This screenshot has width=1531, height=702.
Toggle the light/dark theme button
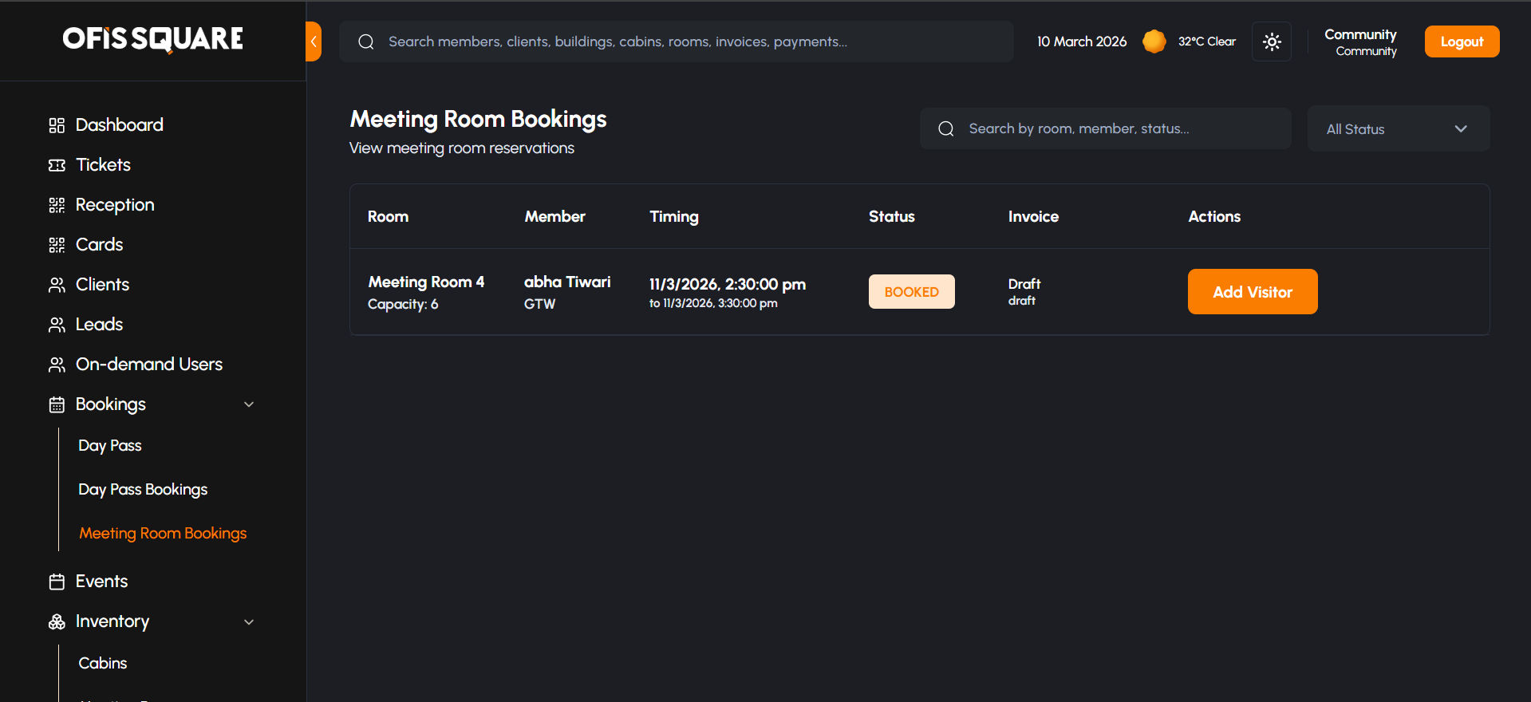coord(1272,41)
